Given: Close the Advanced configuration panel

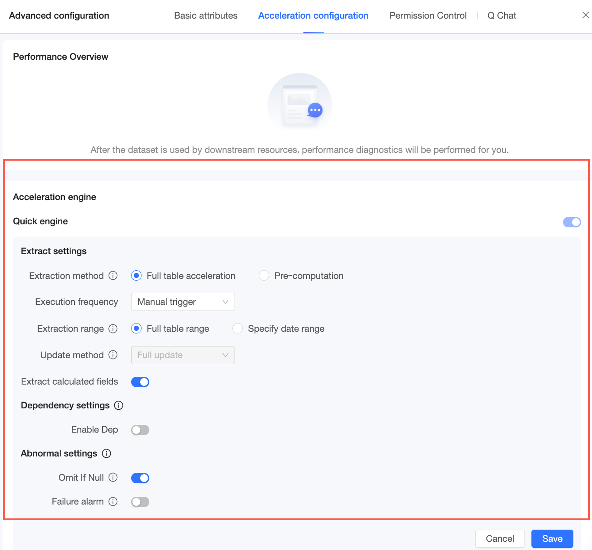Looking at the screenshot, I should point(586,15).
